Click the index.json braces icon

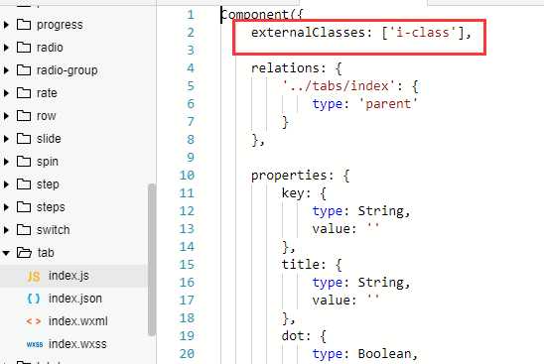pos(34,299)
